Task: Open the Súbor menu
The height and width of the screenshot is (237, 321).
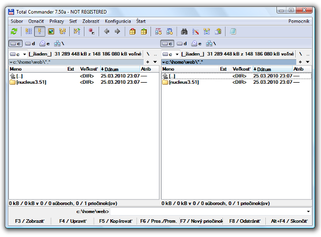Action: 17,21
